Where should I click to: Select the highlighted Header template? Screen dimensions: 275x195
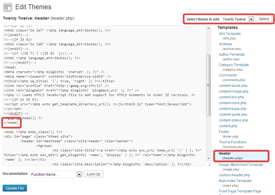point(241,155)
